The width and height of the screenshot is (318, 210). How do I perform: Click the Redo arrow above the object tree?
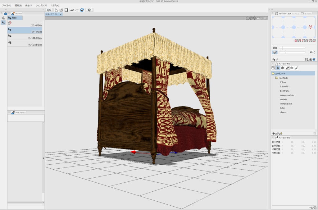pyautogui.click(x=277, y=60)
